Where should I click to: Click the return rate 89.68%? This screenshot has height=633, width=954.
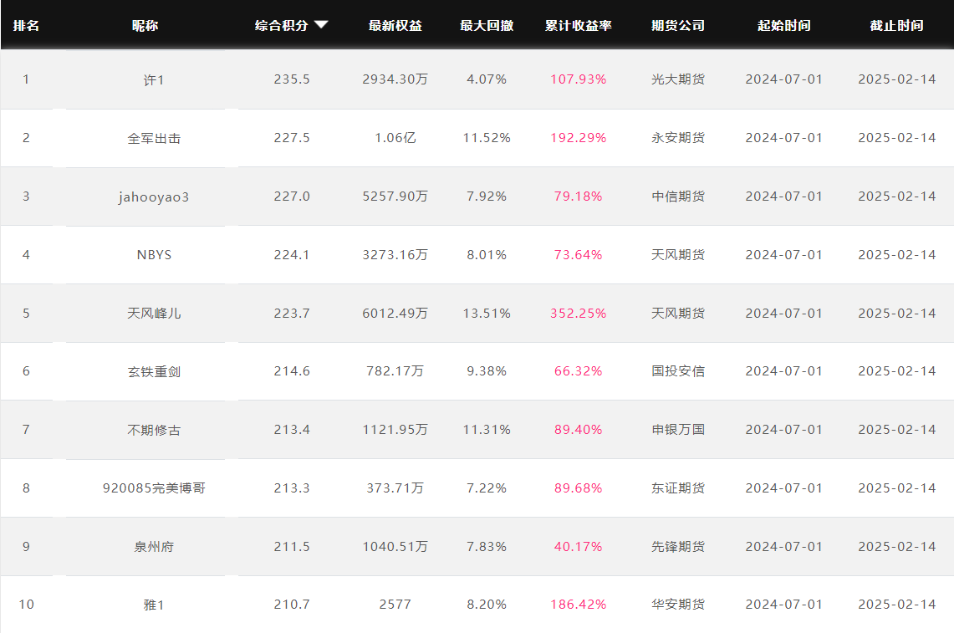tap(578, 488)
